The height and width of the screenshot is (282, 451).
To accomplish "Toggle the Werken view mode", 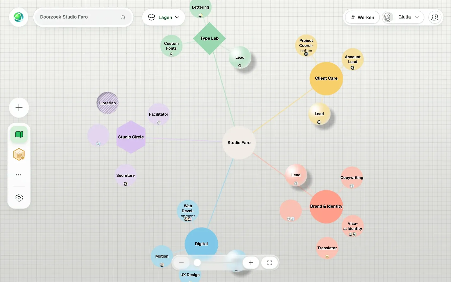I will [362, 17].
